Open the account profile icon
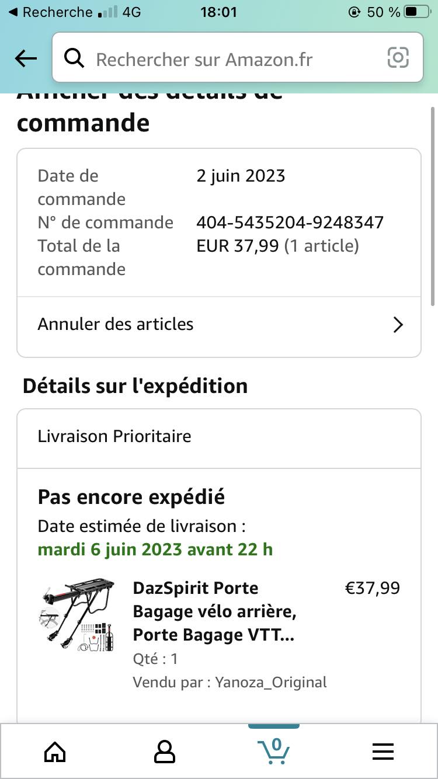Viewport: 438px width, 779px height. [x=164, y=751]
